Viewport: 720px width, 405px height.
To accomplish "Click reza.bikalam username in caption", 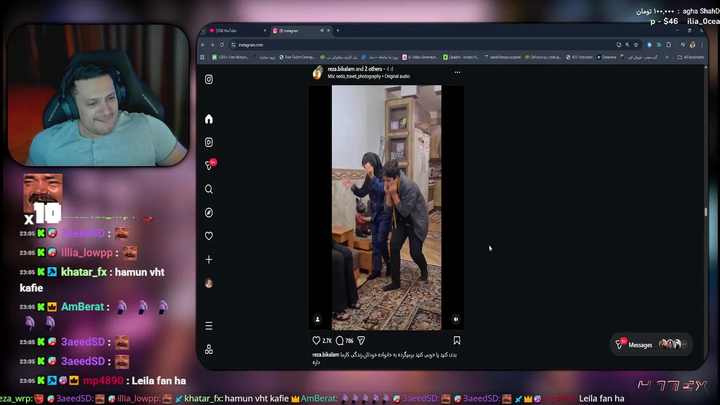I will coord(326,355).
